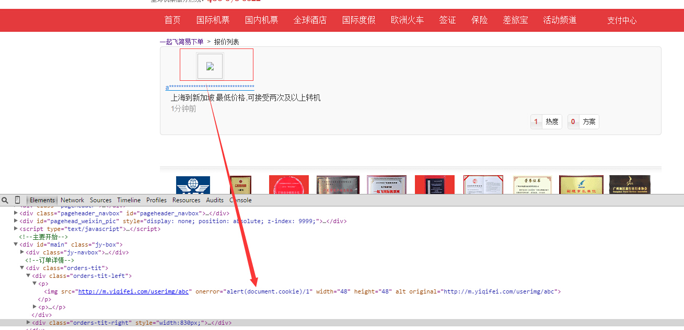The image size is (684, 330).
Task: Collapse the orders-tit-left div node
Action: [x=28, y=276]
